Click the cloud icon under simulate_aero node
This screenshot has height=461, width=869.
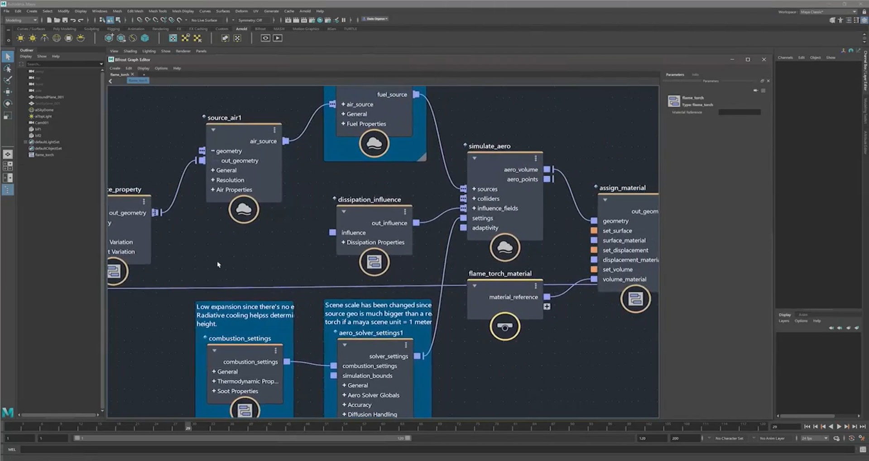pos(505,247)
